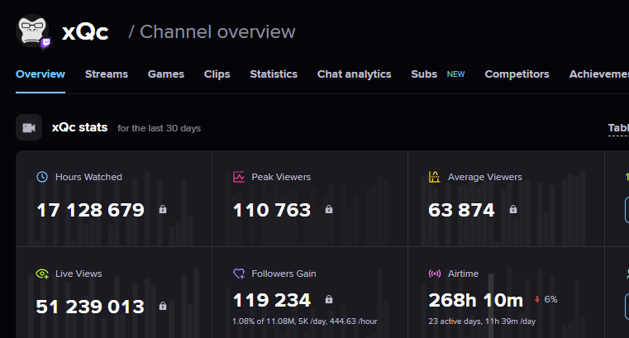Image resolution: width=629 pixels, height=338 pixels.
Task: Click the Airtime label
Action: point(464,274)
